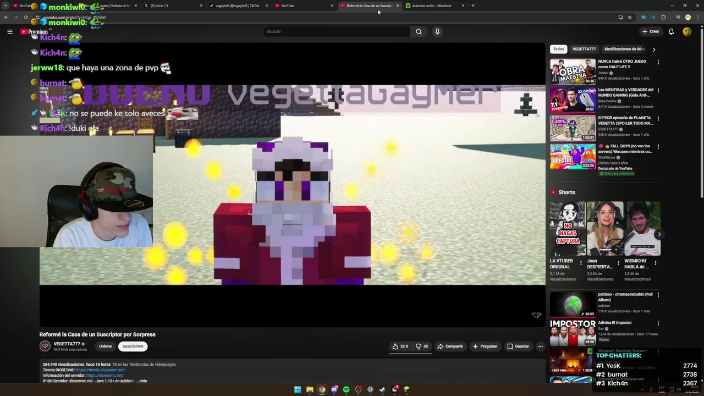Switch to the rageylo0 TikTok browser tab
The height and width of the screenshot is (396, 704).
click(x=237, y=5)
